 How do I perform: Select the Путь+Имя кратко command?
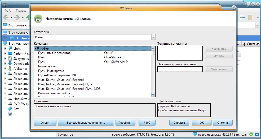92,71
